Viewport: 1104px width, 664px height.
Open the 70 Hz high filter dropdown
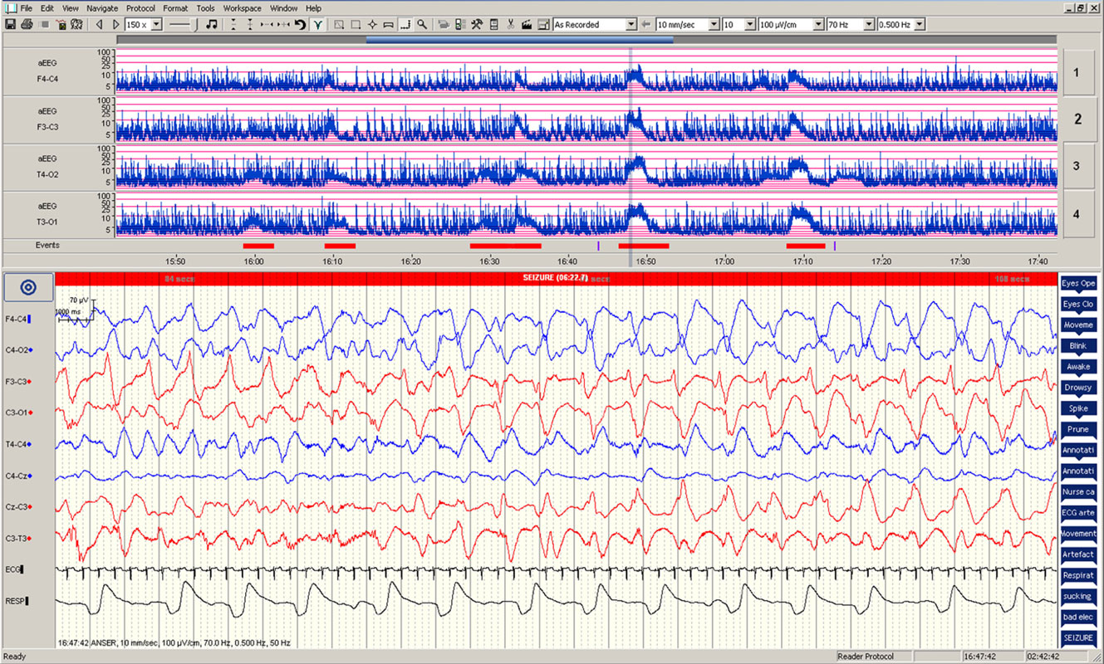coord(869,25)
